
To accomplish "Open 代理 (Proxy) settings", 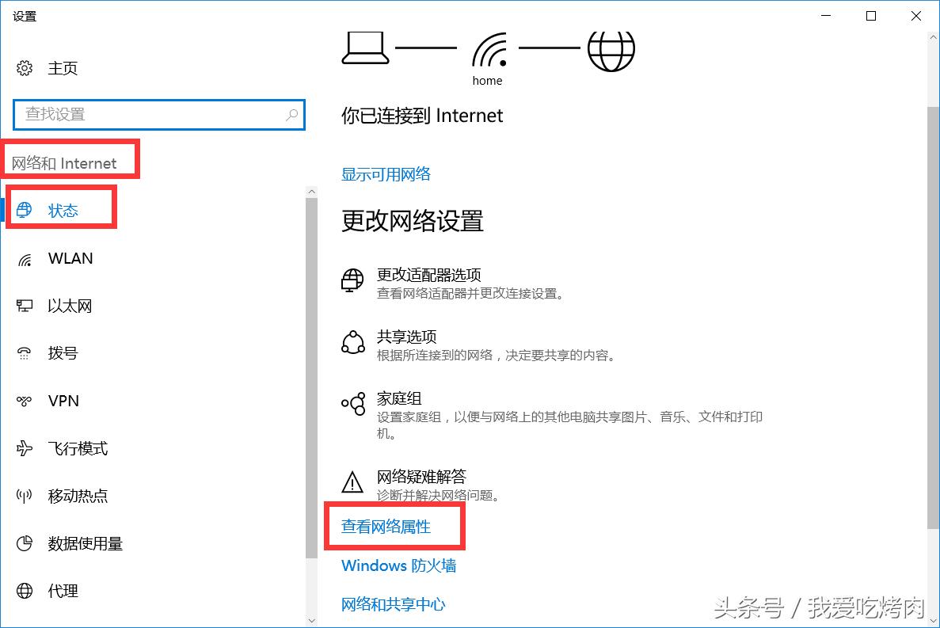I will point(62,591).
